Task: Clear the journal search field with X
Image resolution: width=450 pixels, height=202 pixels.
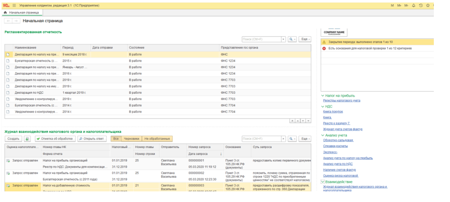Action: tap(283, 139)
